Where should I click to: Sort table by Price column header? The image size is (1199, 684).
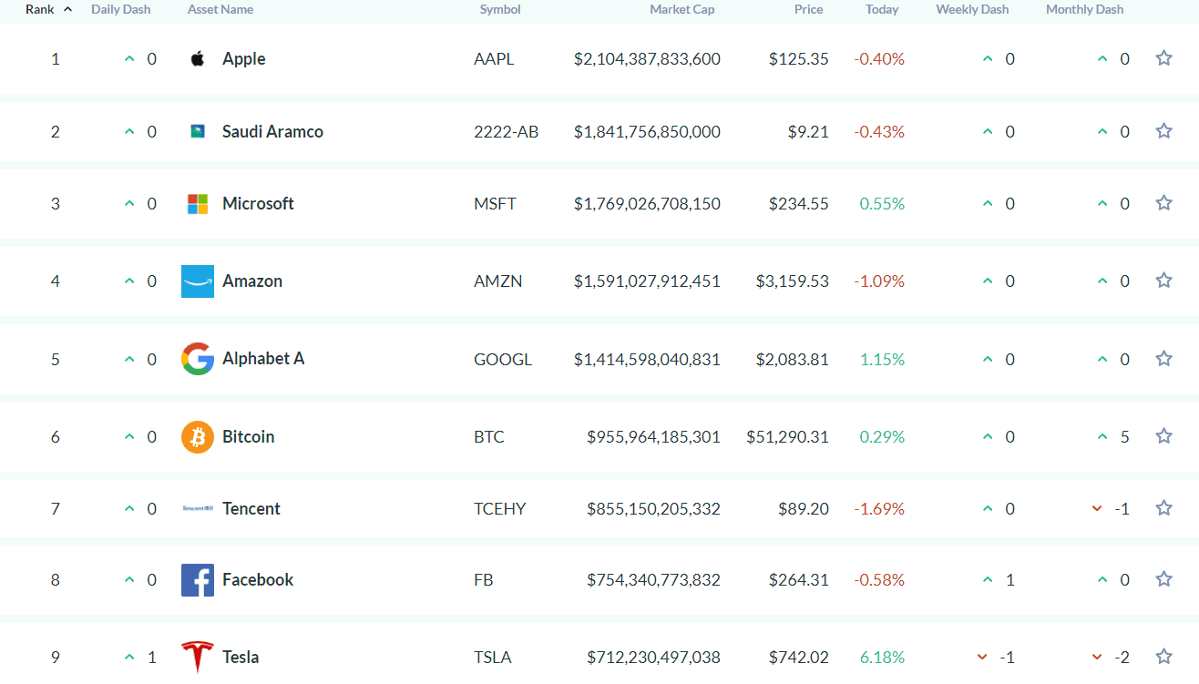[x=808, y=9]
